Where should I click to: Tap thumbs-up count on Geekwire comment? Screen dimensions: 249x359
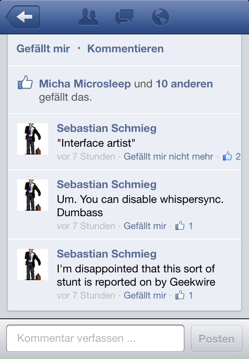184,295
